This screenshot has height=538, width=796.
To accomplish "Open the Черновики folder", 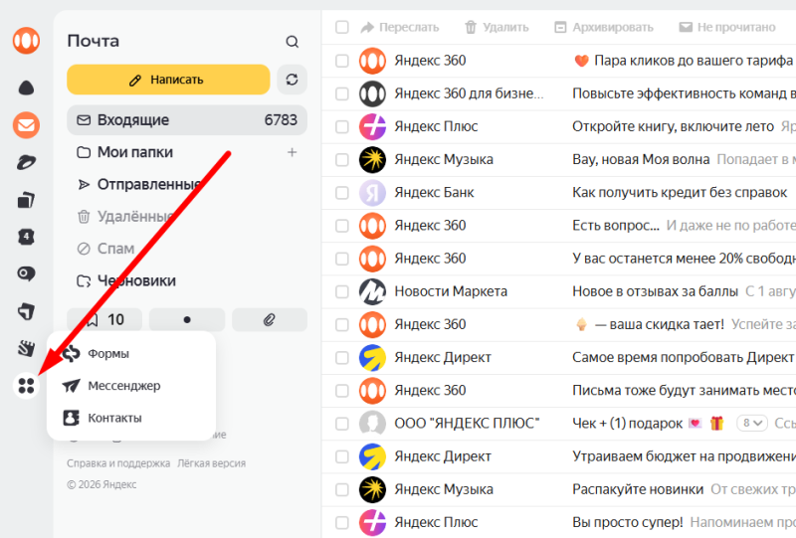I will [187, 280].
